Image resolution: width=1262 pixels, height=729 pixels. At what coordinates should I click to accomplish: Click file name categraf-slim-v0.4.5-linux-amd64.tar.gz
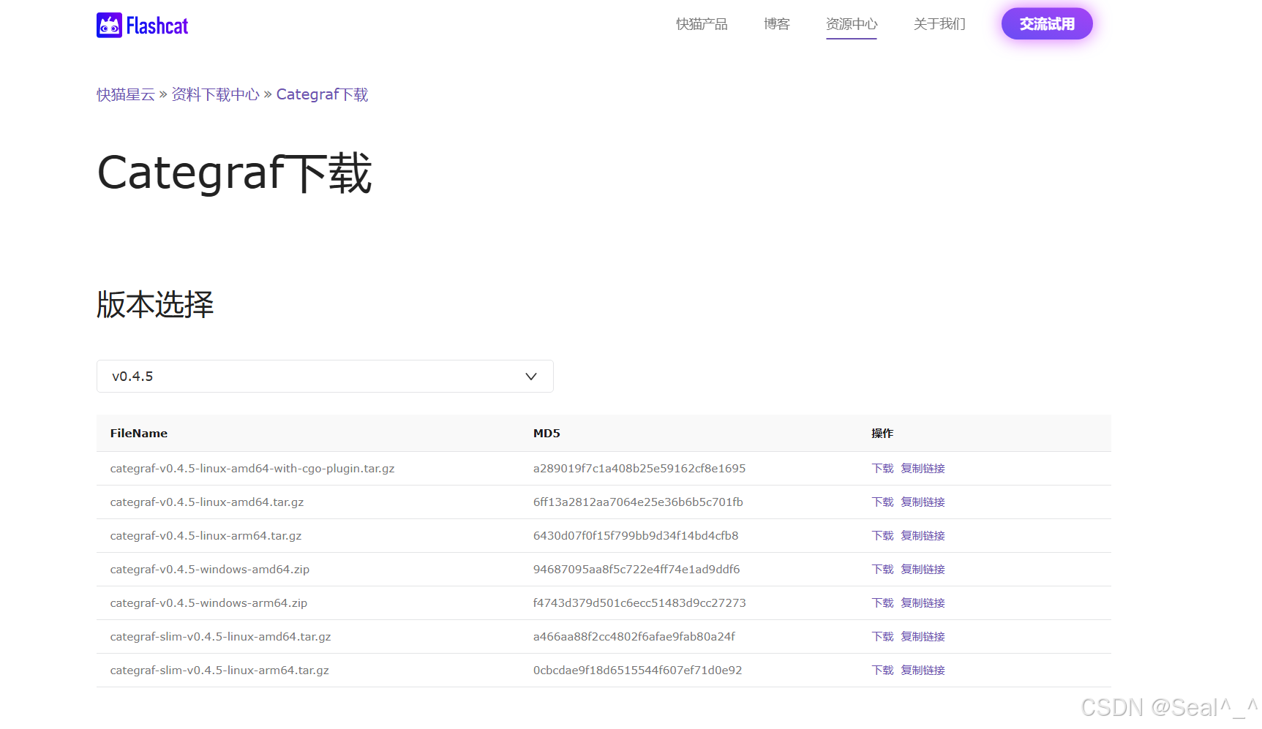pos(220,636)
